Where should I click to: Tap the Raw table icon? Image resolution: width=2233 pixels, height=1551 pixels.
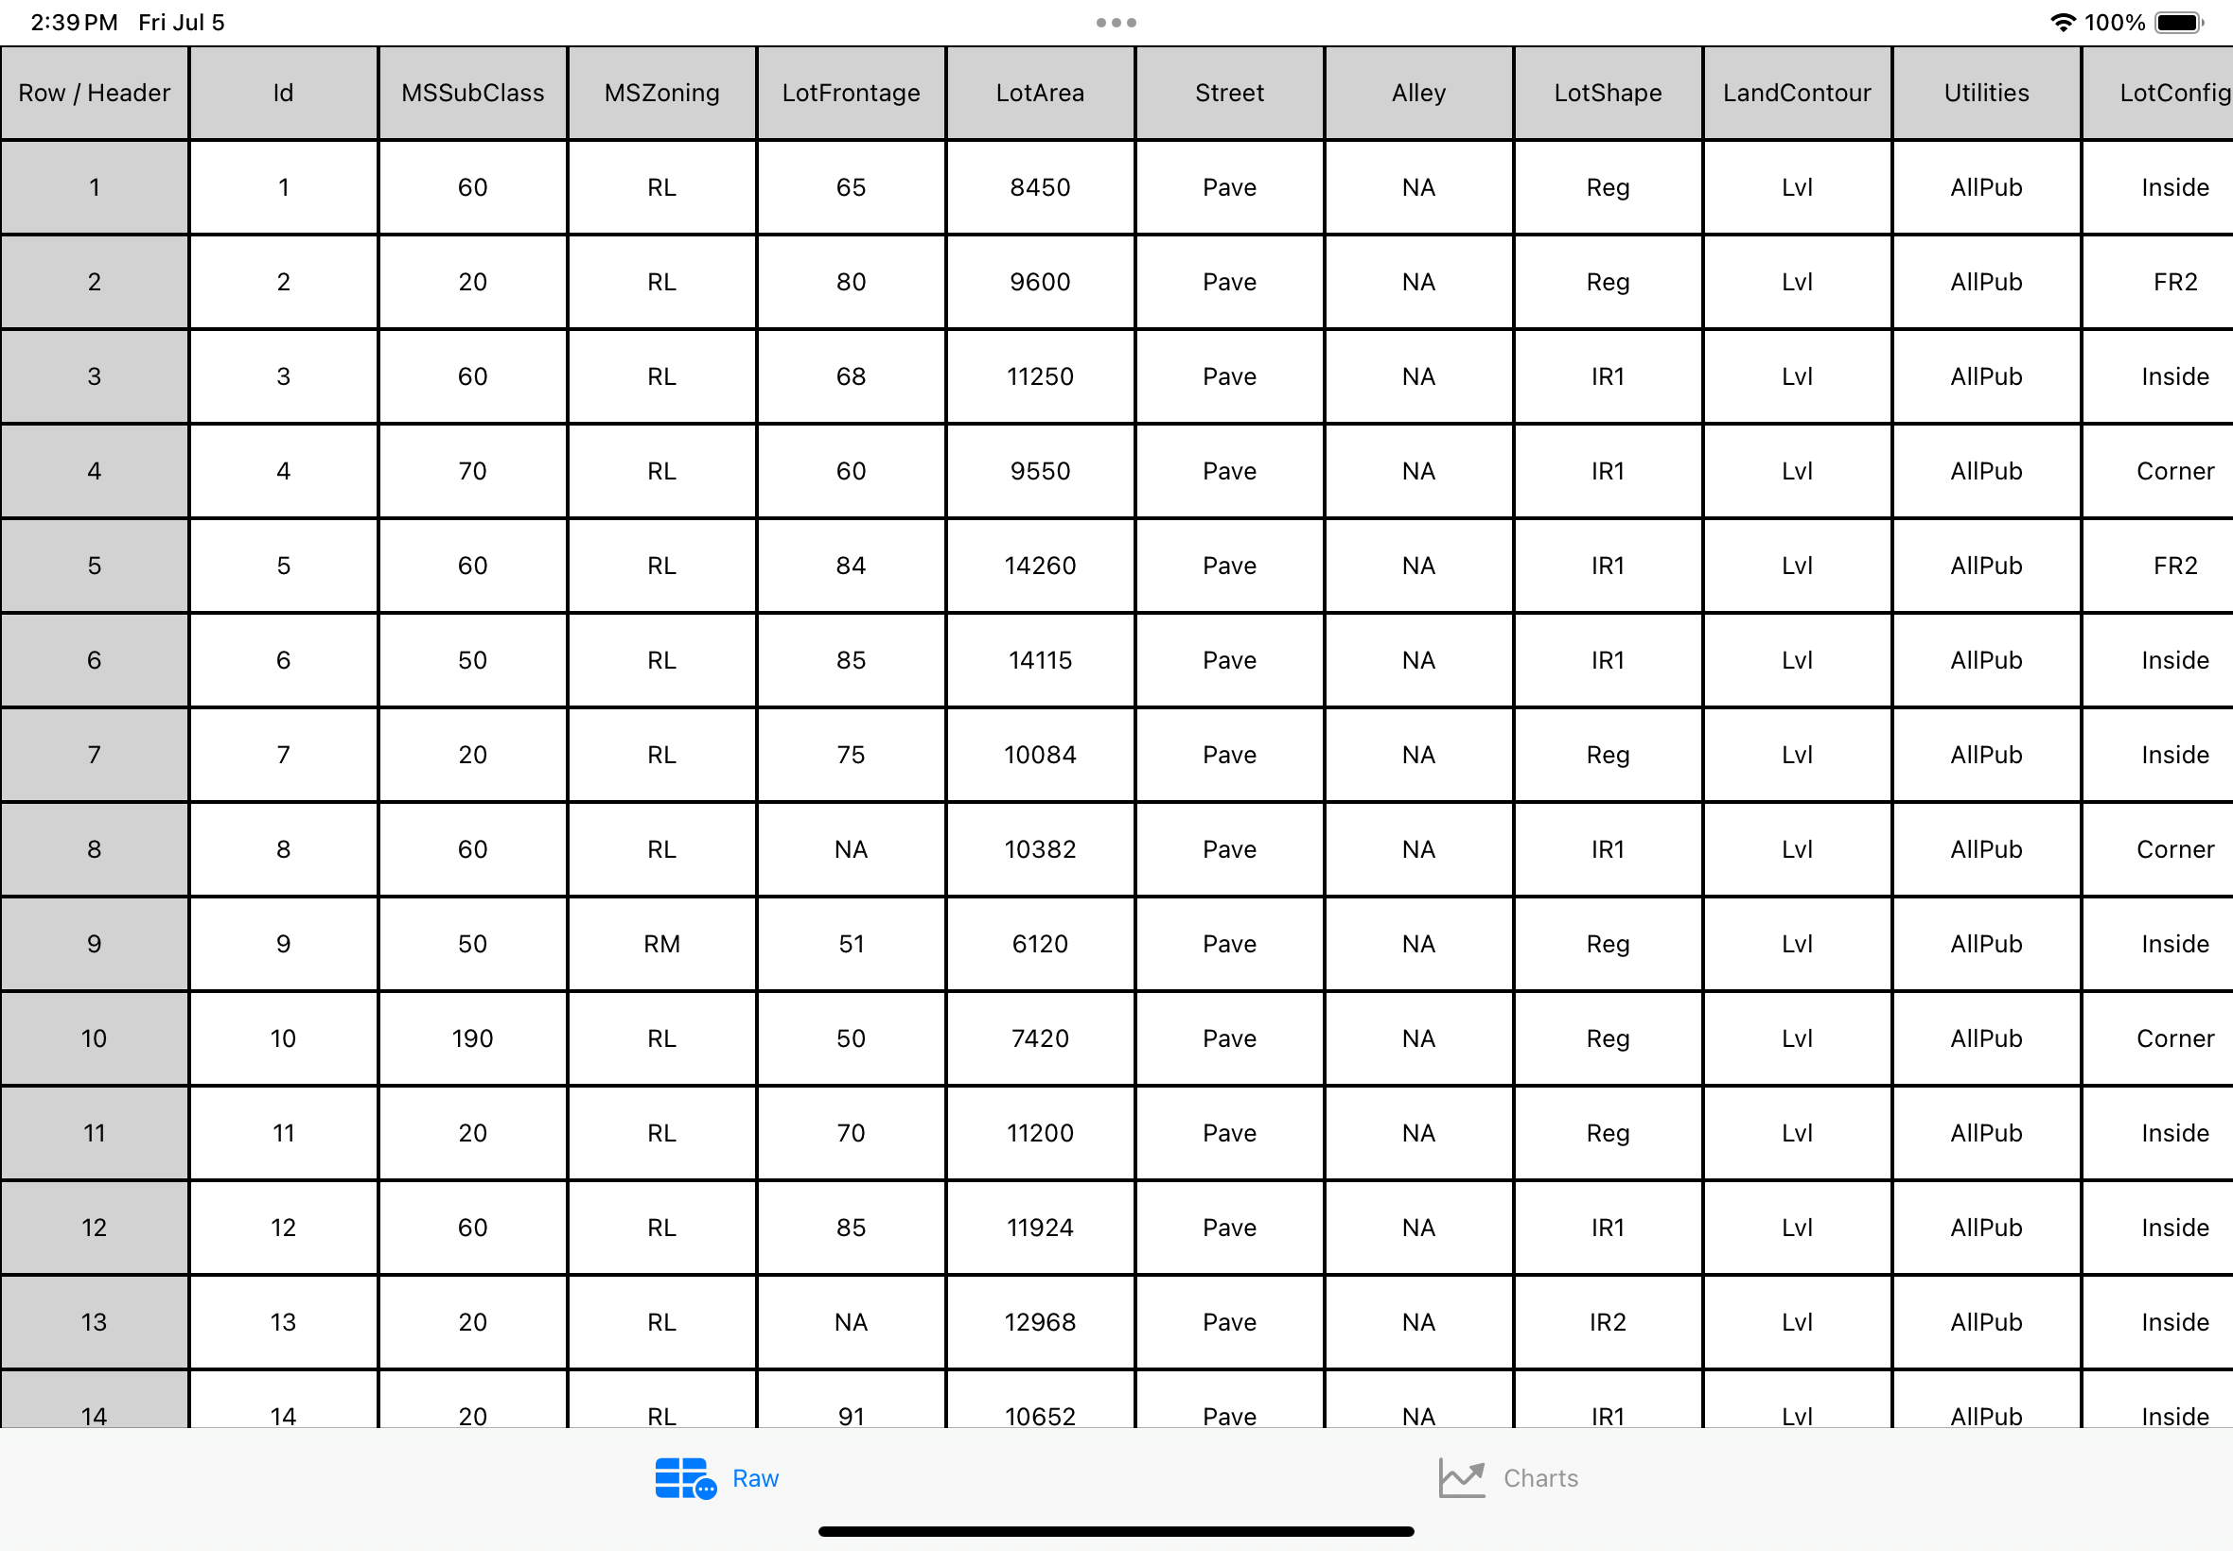(684, 1476)
